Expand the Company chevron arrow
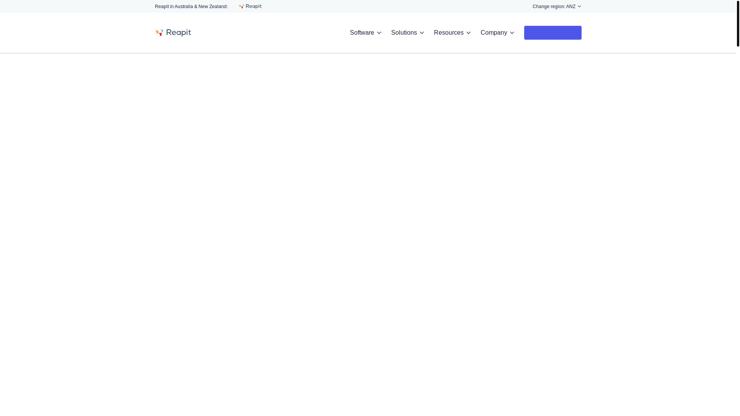 (512, 33)
